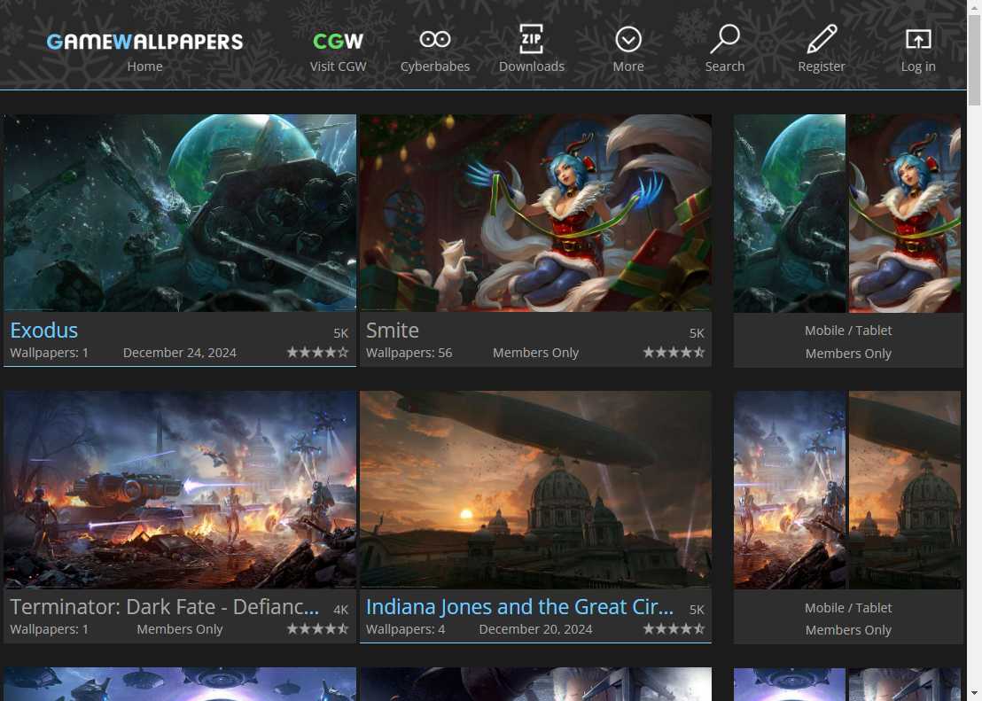The image size is (982, 701).
Task: Click the date December 24, 2024
Action: (x=180, y=353)
